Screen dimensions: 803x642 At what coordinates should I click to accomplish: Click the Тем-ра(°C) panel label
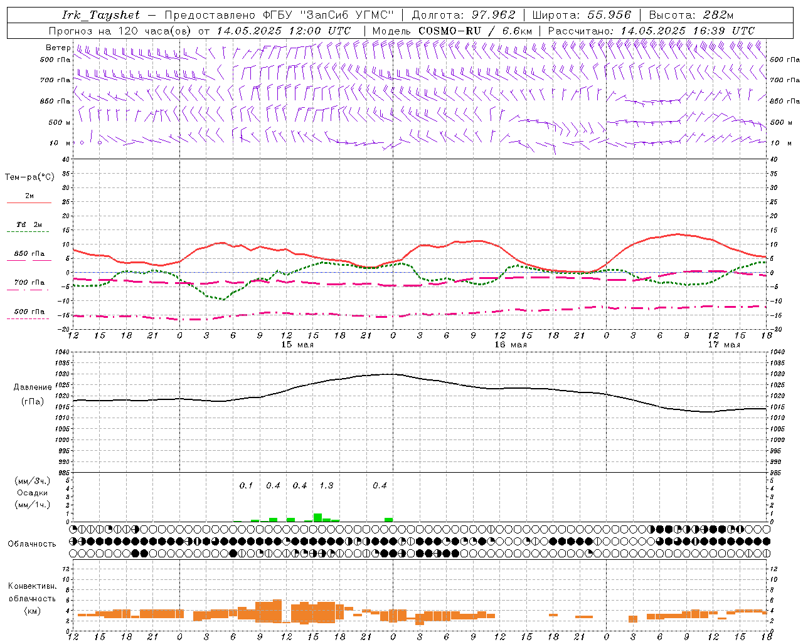click(29, 177)
